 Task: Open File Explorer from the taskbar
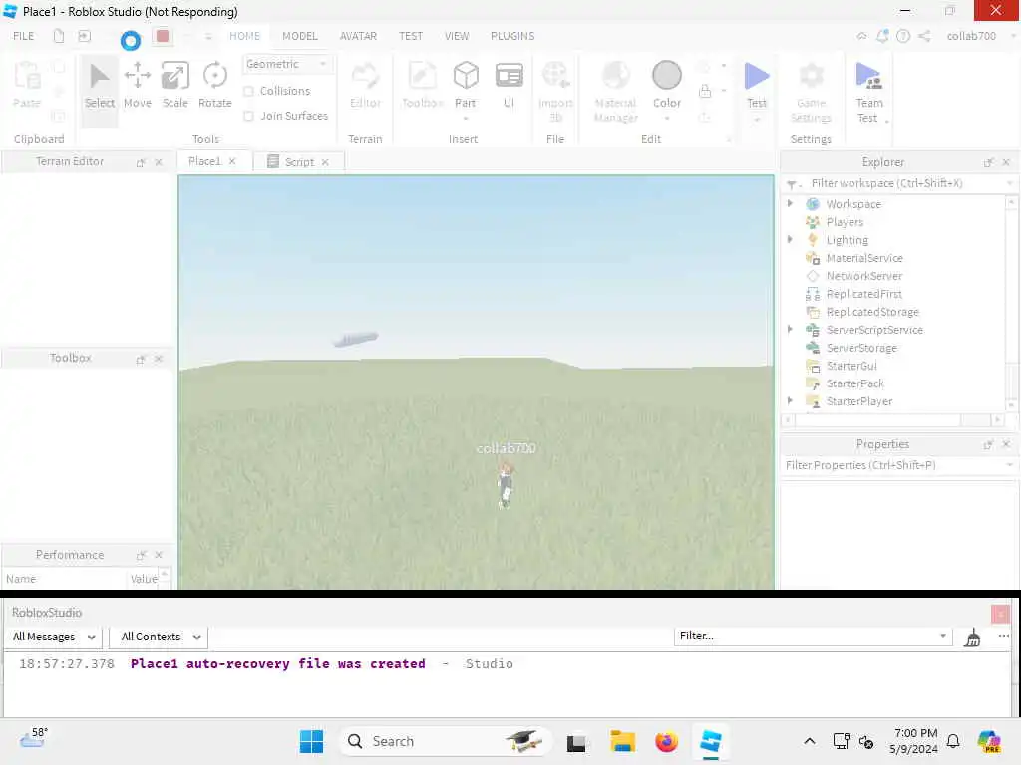(x=622, y=741)
